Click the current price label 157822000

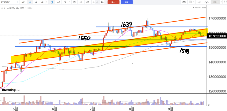tap(217, 36)
